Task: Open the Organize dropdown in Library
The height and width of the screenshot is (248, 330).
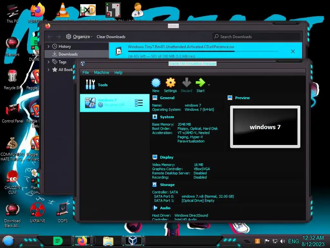Action: pos(79,37)
